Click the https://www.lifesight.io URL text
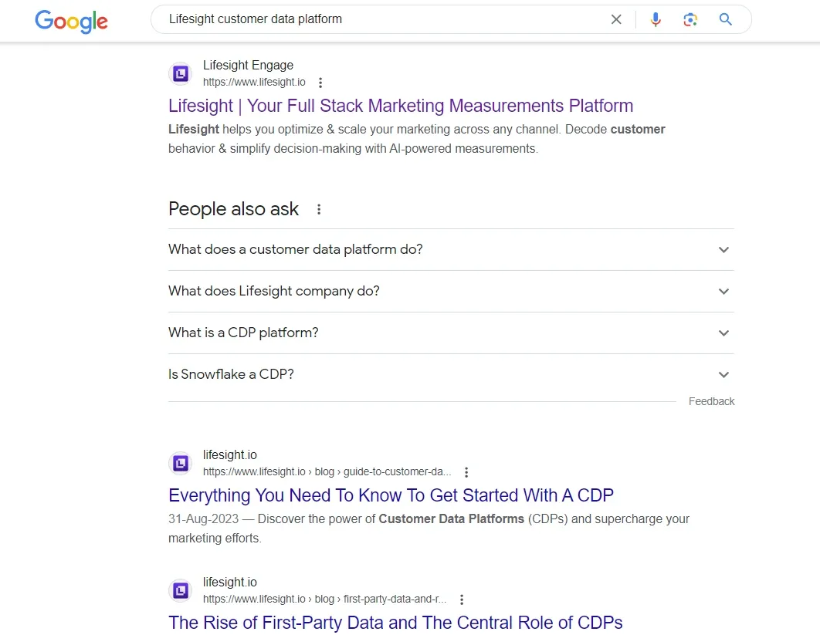820x635 pixels. pos(254,82)
